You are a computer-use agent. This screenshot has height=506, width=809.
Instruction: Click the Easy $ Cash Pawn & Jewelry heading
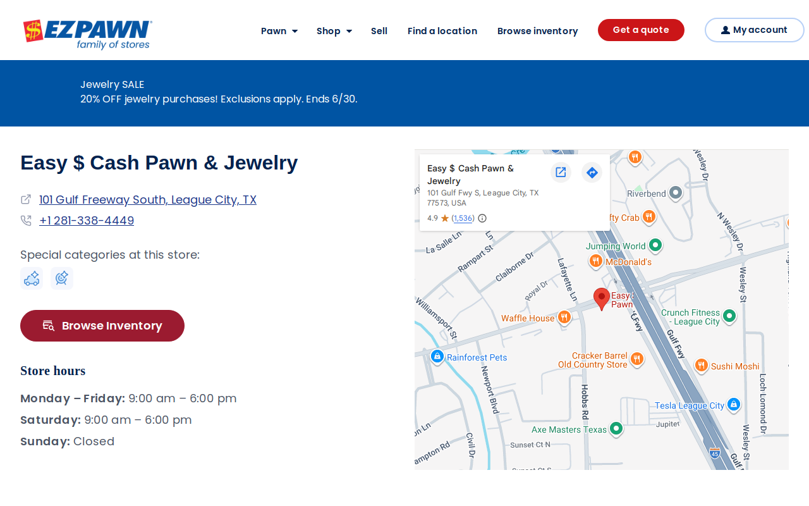point(159,163)
